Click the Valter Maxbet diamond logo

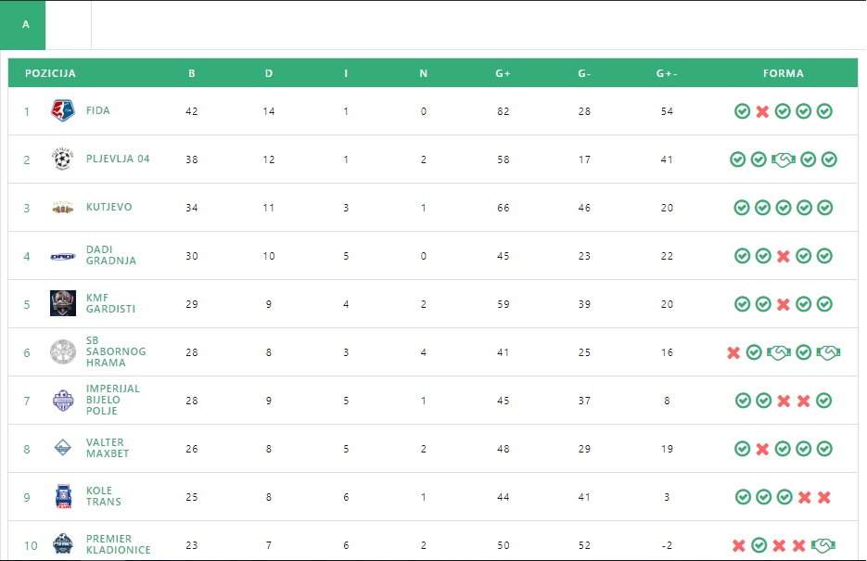[x=62, y=448]
